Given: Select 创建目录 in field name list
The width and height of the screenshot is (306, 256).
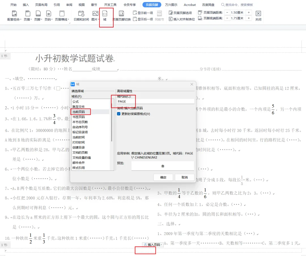Looking at the screenshot, I should [x=79, y=148].
